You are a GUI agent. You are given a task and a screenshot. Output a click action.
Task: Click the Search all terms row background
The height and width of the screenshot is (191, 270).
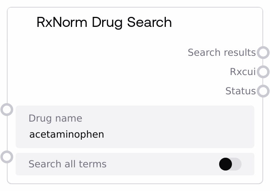[160, 164]
